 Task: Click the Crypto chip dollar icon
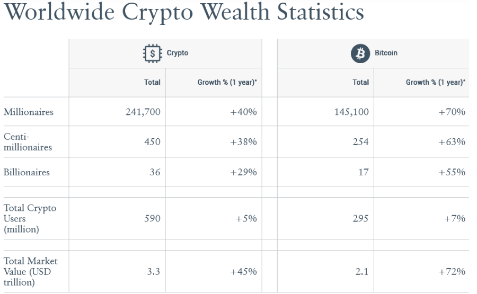coord(153,53)
